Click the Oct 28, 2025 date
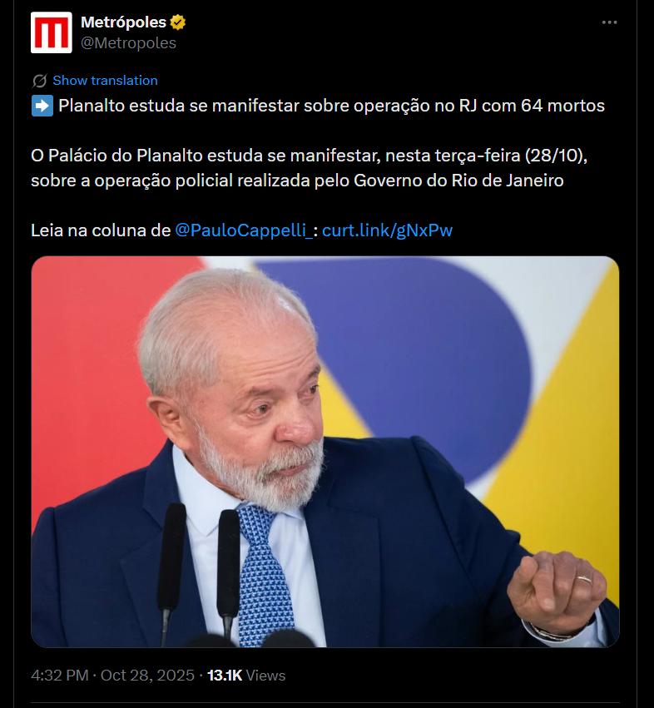Viewport: 654px width, 708px height. [147, 676]
